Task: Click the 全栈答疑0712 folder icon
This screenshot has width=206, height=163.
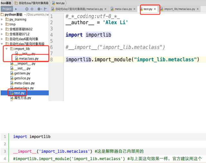Action: (x=7, y=34)
